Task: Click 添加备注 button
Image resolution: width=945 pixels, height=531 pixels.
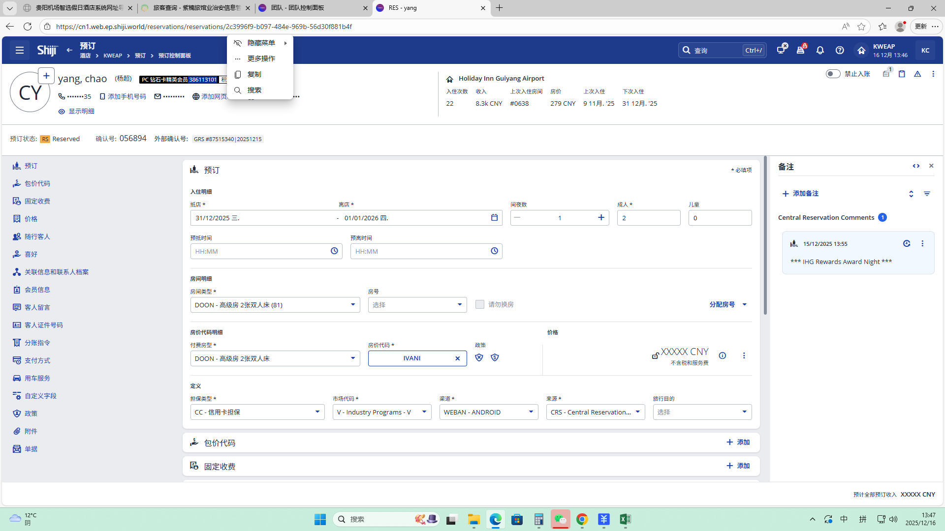Action: [800, 194]
